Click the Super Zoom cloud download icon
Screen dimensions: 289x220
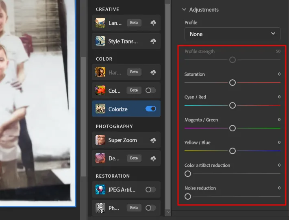pyautogui.click(x=153, y=140)
